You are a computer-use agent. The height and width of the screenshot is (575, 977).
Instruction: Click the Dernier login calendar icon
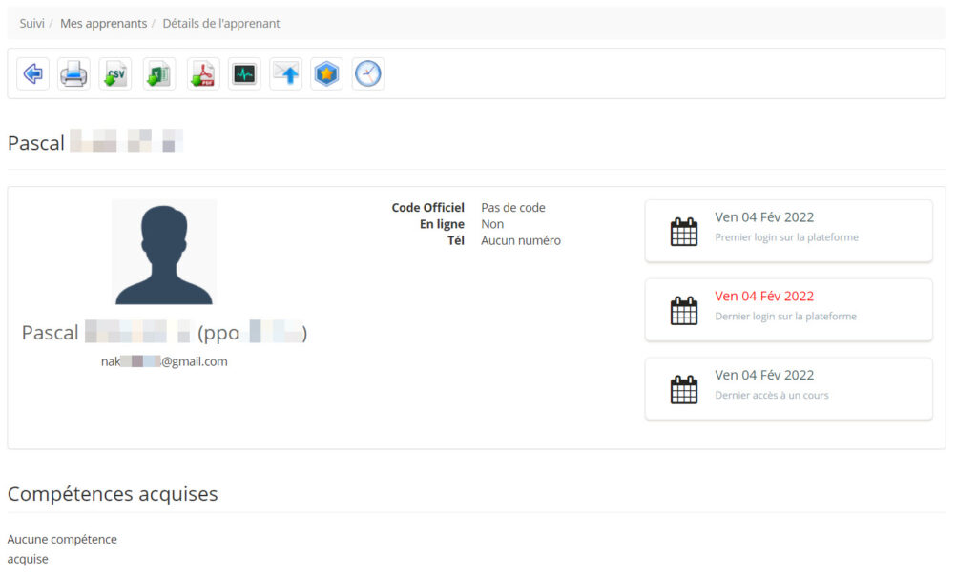pyautogui.click(x=683, y=310)
